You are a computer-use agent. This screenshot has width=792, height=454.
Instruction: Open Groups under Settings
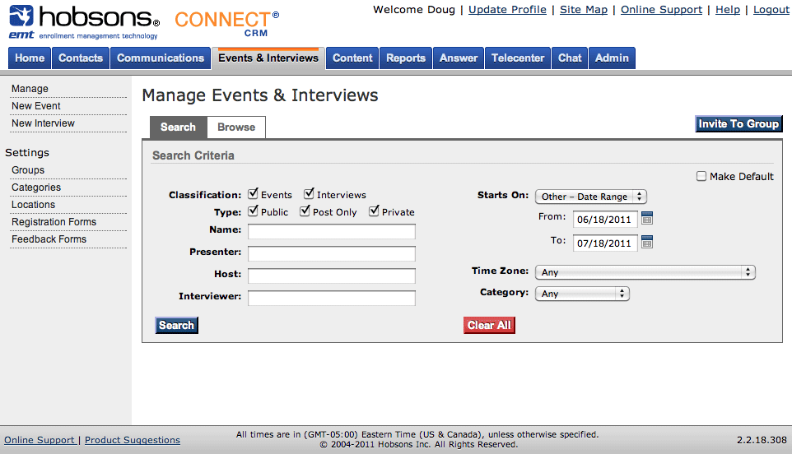pyautogui.click(x=28, y=170)
